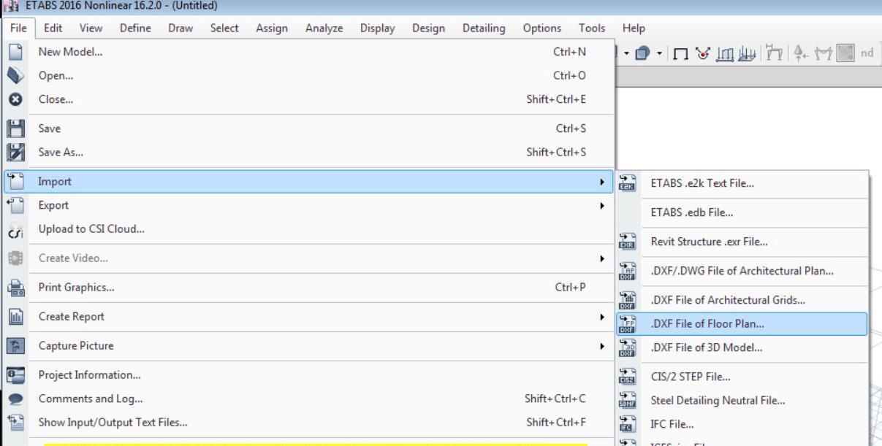This screenshot has width=882, height=446.
Task: Open the Display menu
Action: [x=378, y=28]
